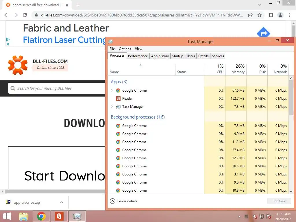Close the appraiserres.dll browser tab
Viewport: 296px width, 222px height.
(x=67, y=5)
